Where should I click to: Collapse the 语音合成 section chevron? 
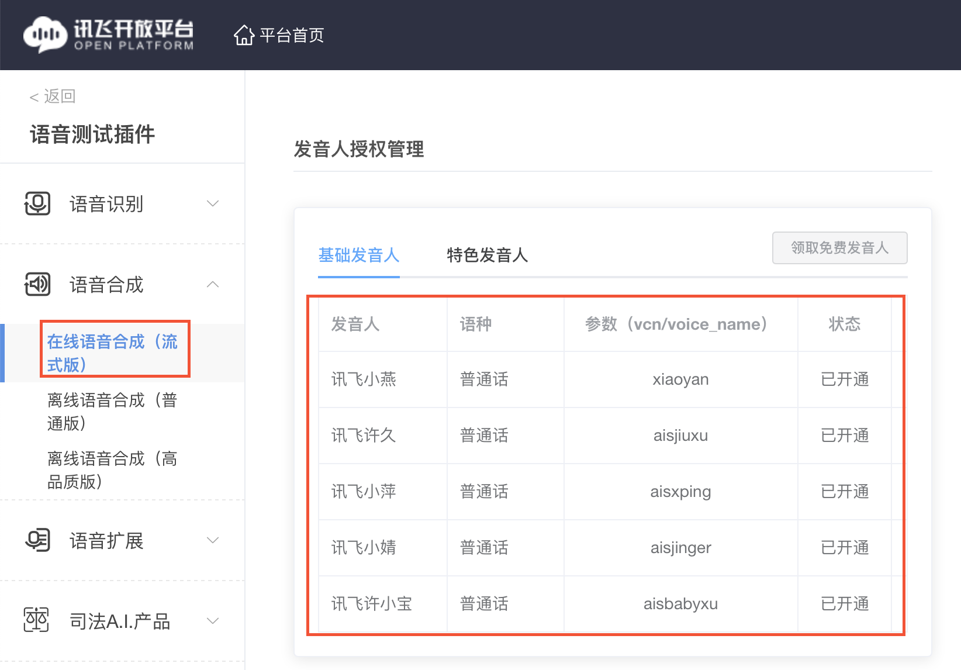coord(213,285)
